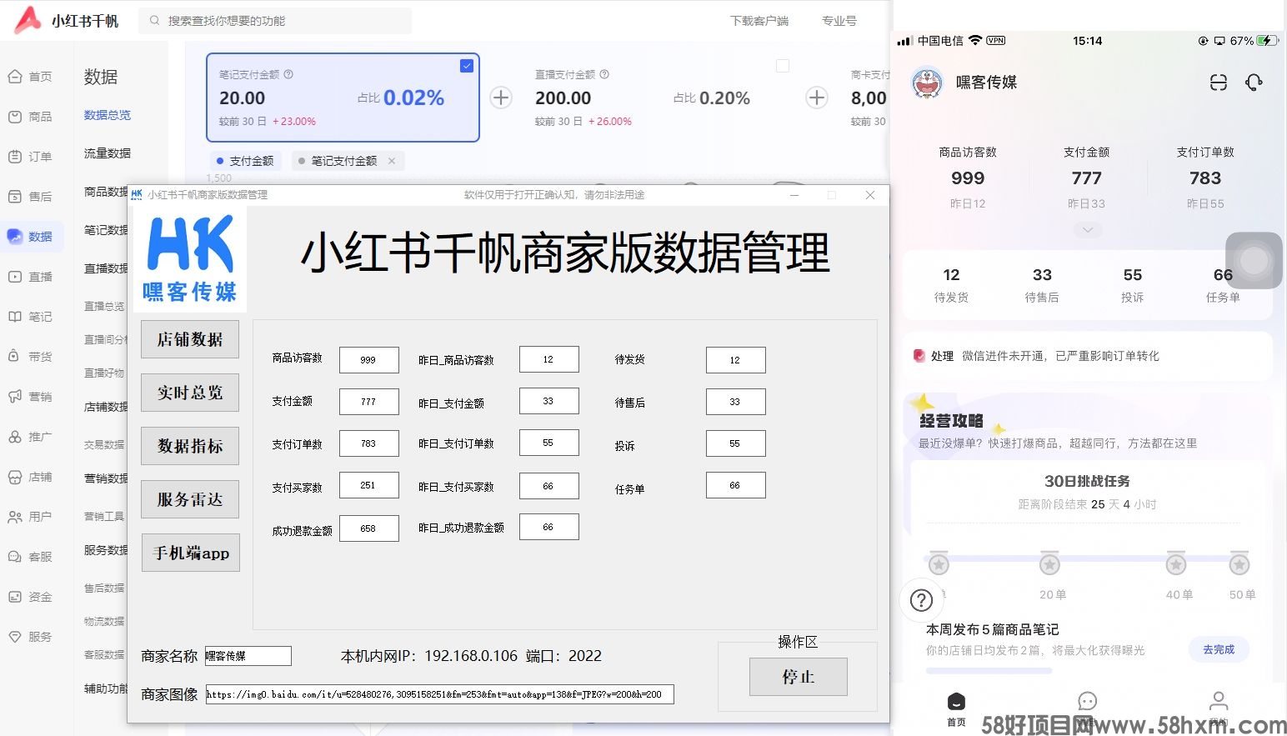The height and width of the screenshot is (736, 1287).
Task: Tap the 首页 tab icon in phone bottom bar
Action: pos(956,701)
